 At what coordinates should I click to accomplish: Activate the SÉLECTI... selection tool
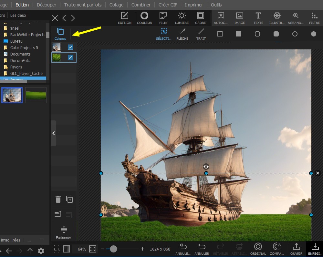point(163,34)
